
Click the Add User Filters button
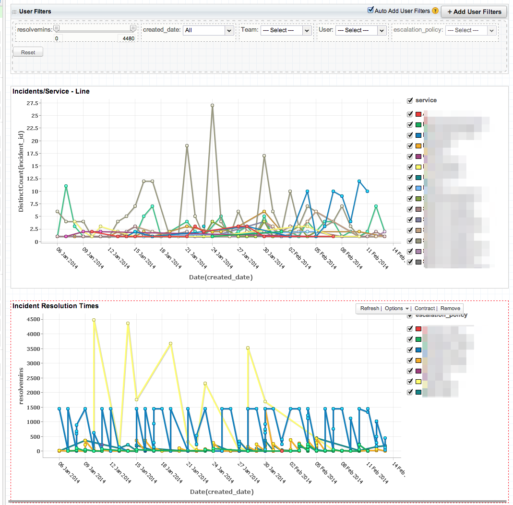474,12
